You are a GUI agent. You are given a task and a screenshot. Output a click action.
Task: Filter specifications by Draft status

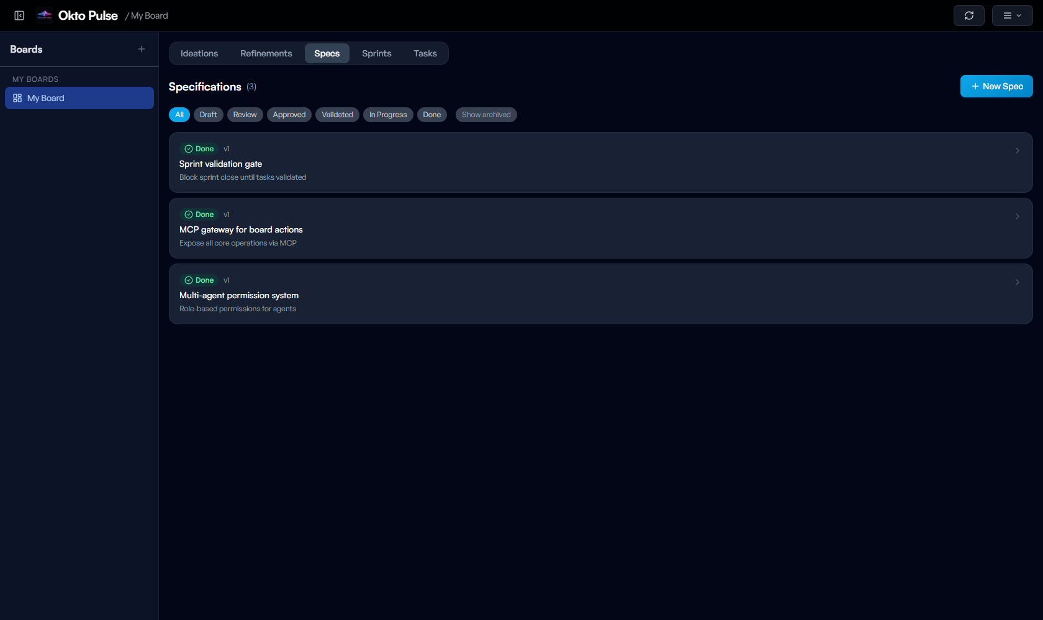pyautogui.click(x=208, y=115)
